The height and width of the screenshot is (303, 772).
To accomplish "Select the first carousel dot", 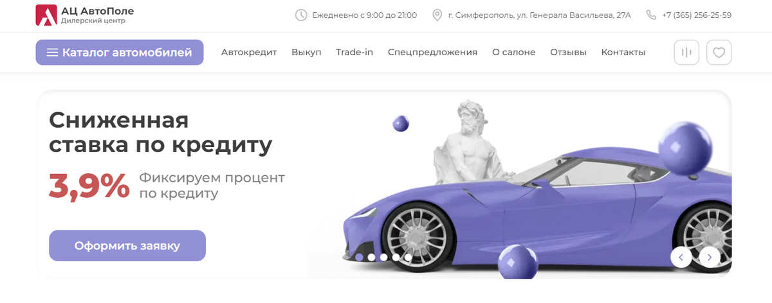I will click(x=359, y=257).
